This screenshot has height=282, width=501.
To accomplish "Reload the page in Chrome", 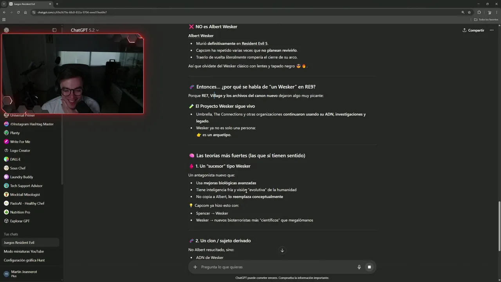I will point(18,12).
